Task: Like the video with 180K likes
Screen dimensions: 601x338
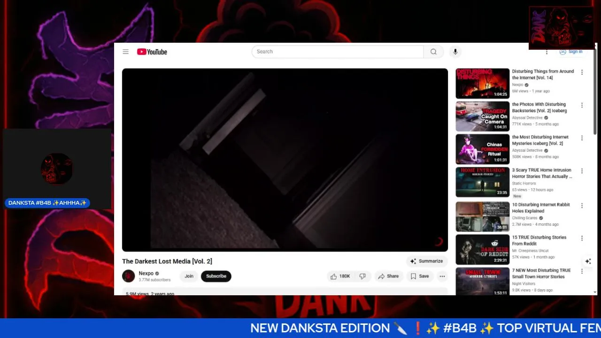Action: [x=340, y=276]
